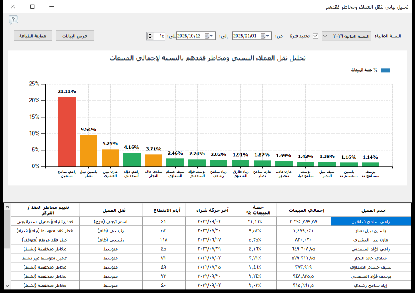Image resolution: width=415 pixels, height=293 pixels.
Task: Select the يوسف فؤاد السعدني name cell
Action: (x=371, y=276)
